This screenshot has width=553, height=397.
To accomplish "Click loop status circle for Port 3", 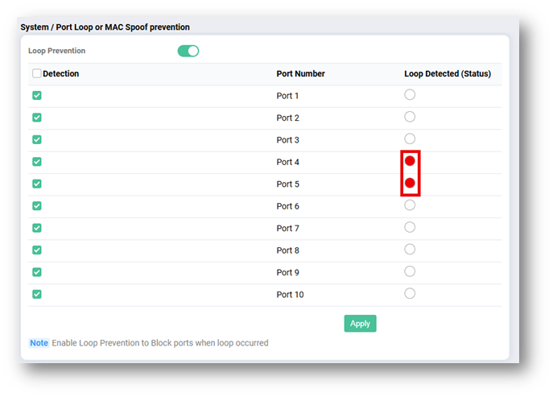I will [x=410, y=139].
